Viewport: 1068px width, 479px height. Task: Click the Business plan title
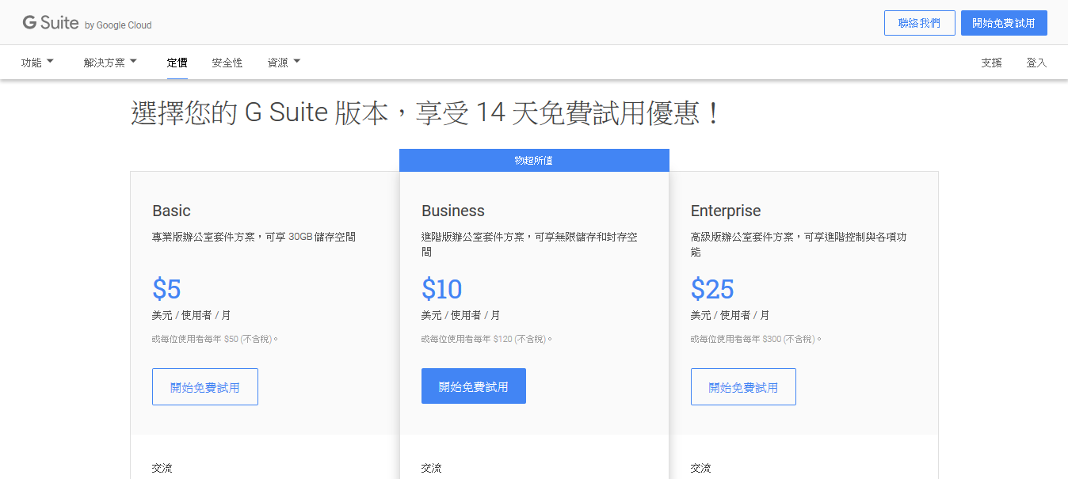[x=453, y=211]
